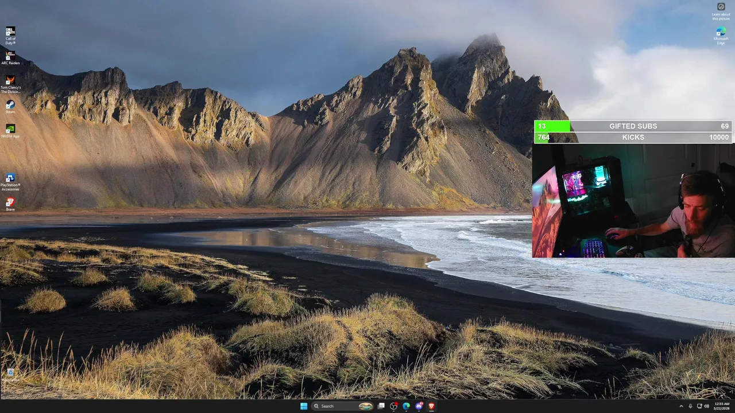Open Task View from the taskbar

point(381,406)
